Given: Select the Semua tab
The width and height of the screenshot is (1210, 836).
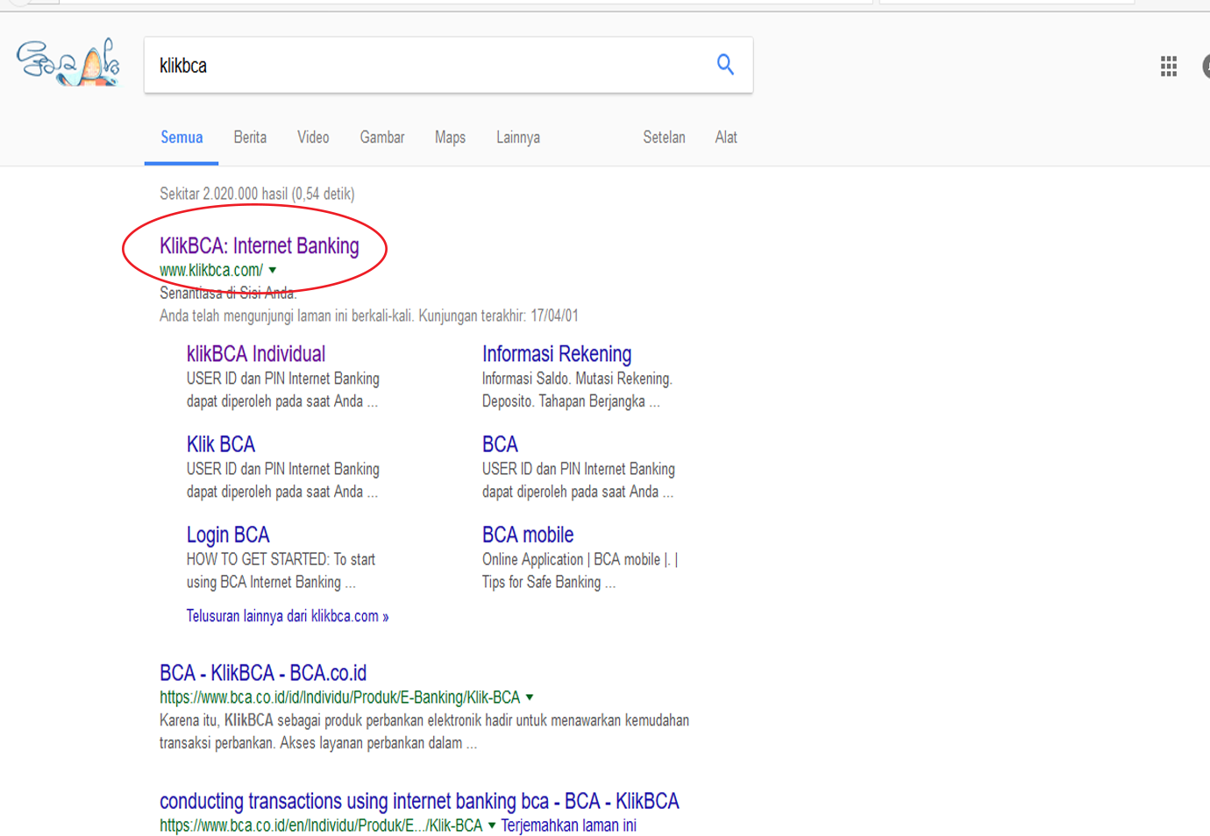Looking at the screenshot, I should click(x=181, y=138).
